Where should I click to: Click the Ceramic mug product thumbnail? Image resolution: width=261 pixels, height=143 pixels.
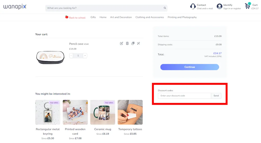pyautogui.click(x=103, y=112)
